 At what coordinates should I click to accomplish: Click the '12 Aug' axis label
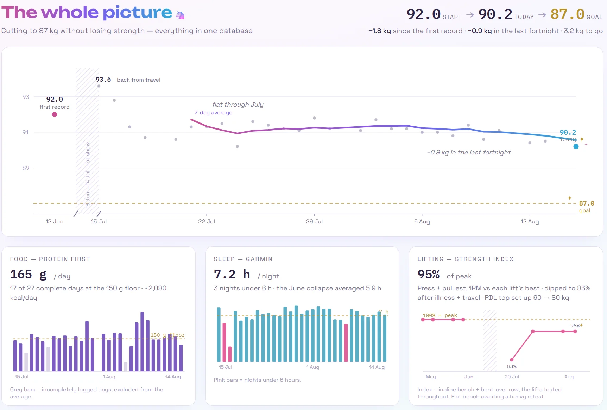[530, 221]
